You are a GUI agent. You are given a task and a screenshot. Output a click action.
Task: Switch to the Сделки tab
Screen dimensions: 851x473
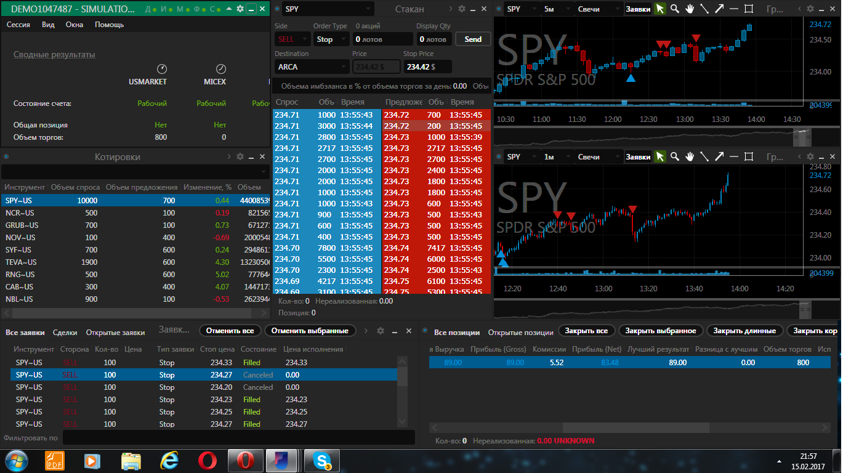(x=65, y=332)
